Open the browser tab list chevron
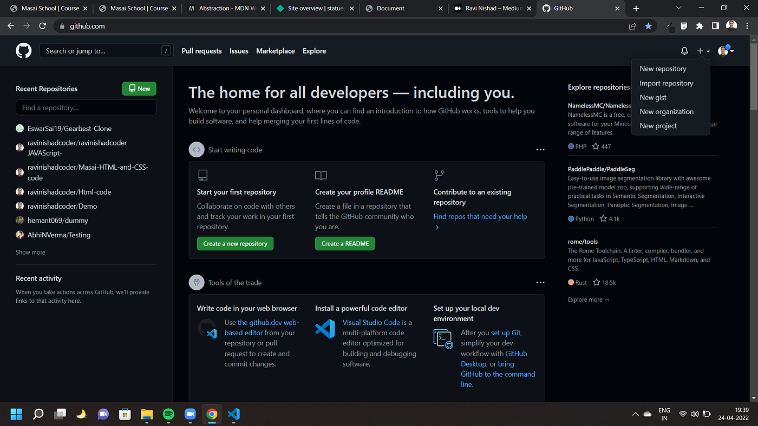Viewport: 758px width, 426px height. click(x=678, y=8)
